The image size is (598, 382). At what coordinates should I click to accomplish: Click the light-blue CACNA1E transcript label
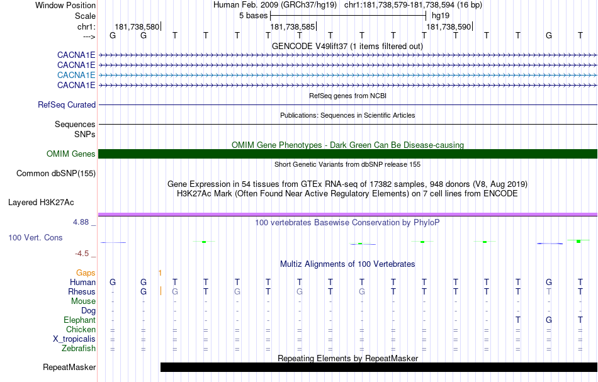[76, 75]
